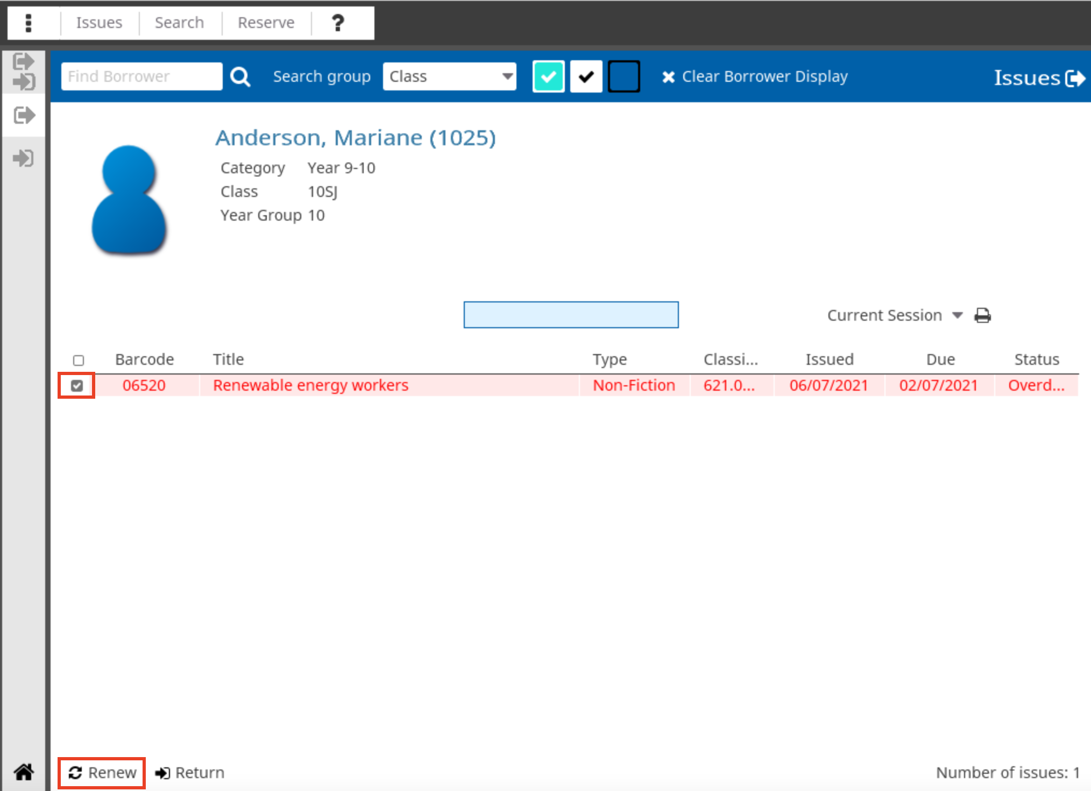Screen dimensions: 1091x791
Task: Click the Return button
Action: 189,773
